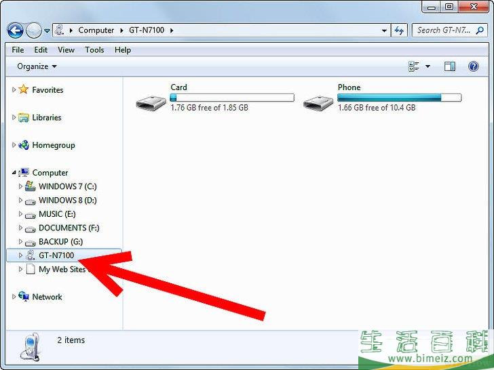Viewport: 494px width, 370px height.
Task: Click the Libraries folder icon
Action: tap(24, 118)
